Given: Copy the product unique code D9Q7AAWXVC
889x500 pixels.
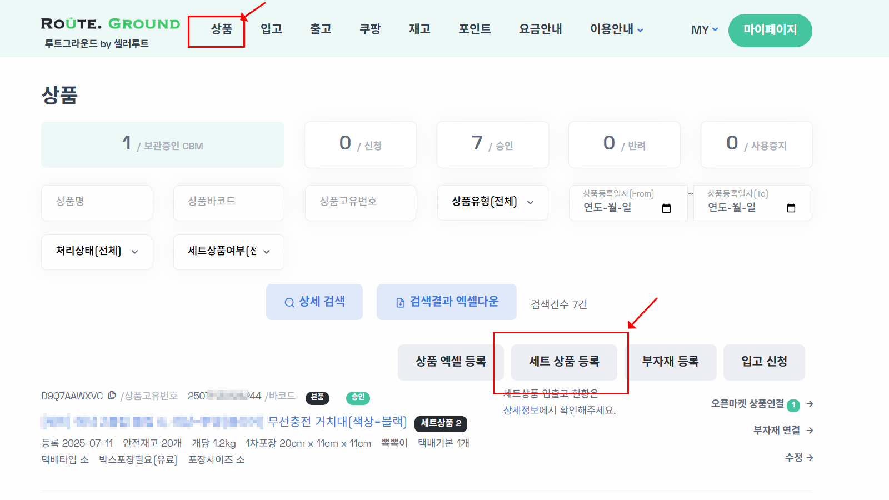Looking at the screenshot, I should point(113,396).
